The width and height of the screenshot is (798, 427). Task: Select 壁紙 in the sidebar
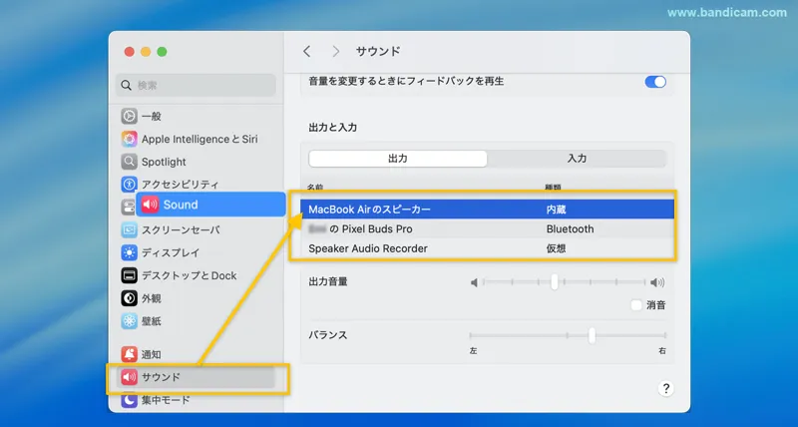152,321
